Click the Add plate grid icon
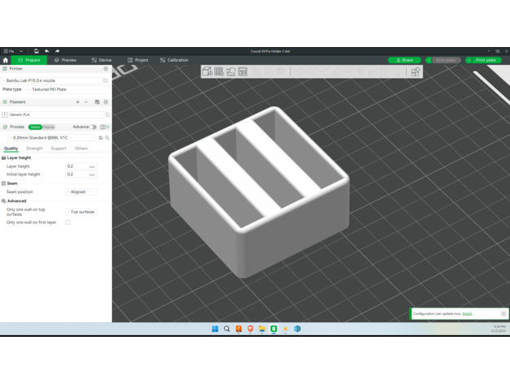 pos(218,71)
